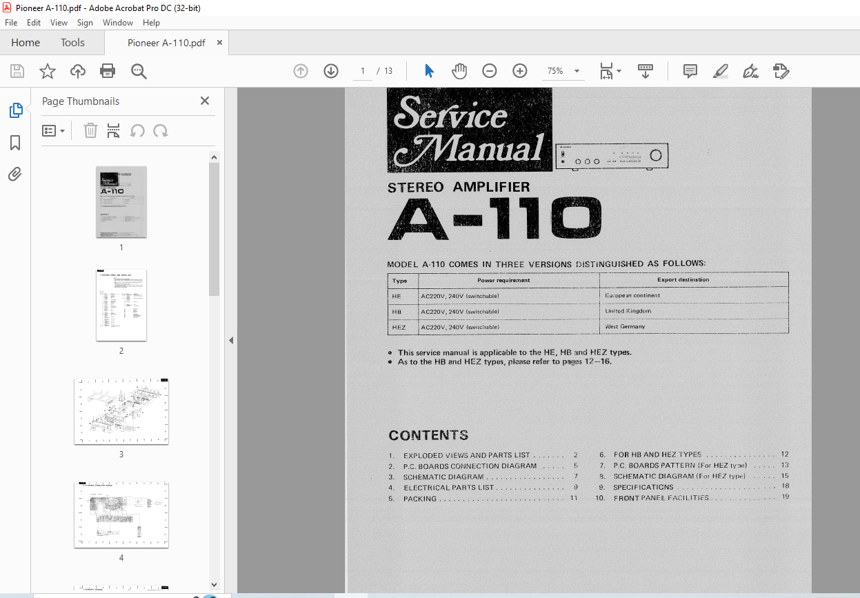
Task: Expand thumbnail options menu dropdown
Action: [53, 130]
